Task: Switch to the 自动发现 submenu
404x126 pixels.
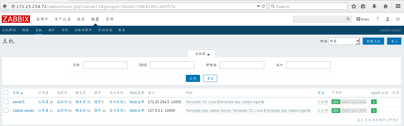Action: coord(105,30)
